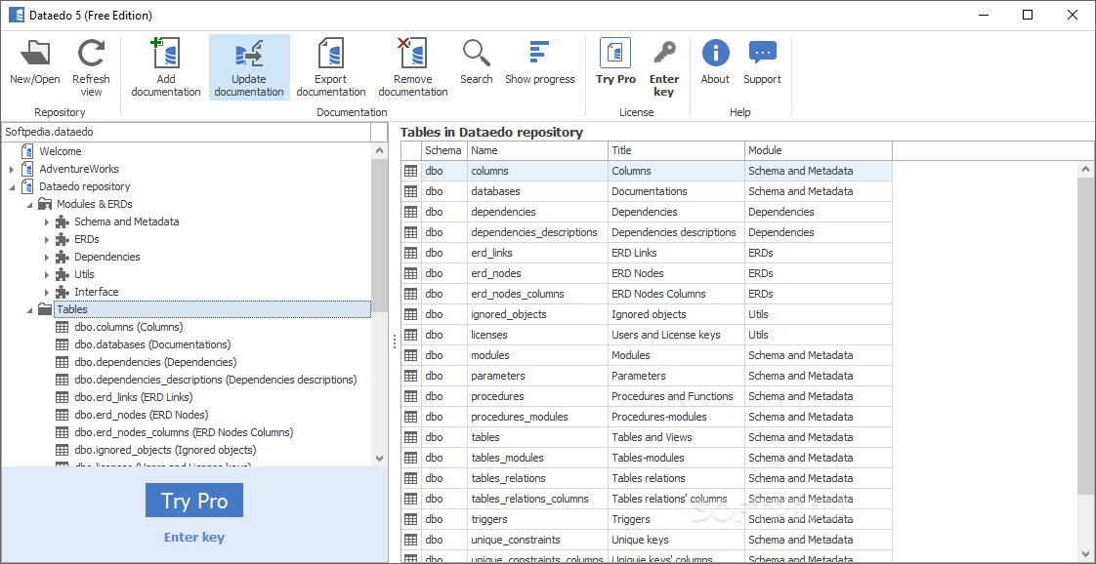Image resolution: width=1096 pixels, height=564 pixels.
Task: Sort by the Title column header
Action: click(676, 151)
